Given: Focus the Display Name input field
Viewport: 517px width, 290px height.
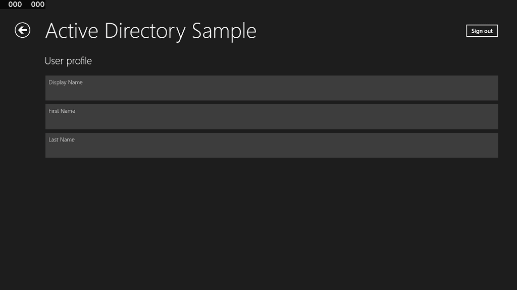Looking at the screenshot, I should tap(271, 88).
